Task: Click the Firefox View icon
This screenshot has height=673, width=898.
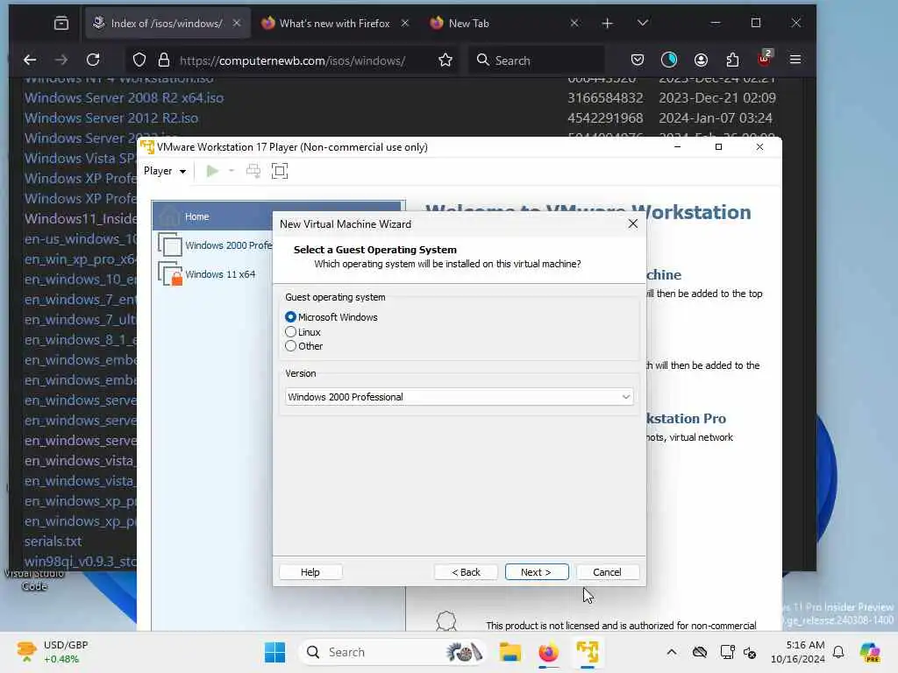Action: 61,24
